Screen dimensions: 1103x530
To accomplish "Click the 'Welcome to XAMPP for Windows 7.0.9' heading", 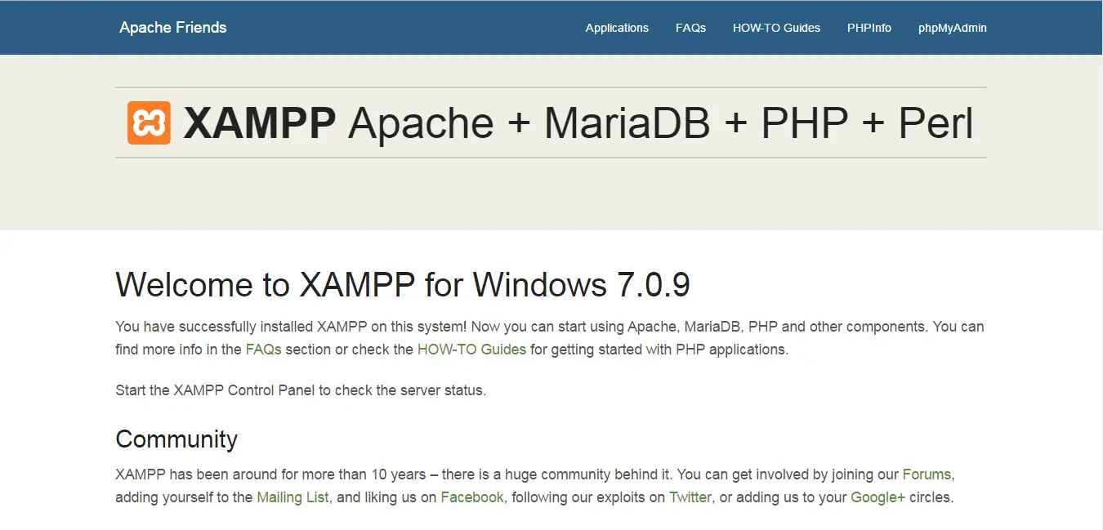I will 403,284.
